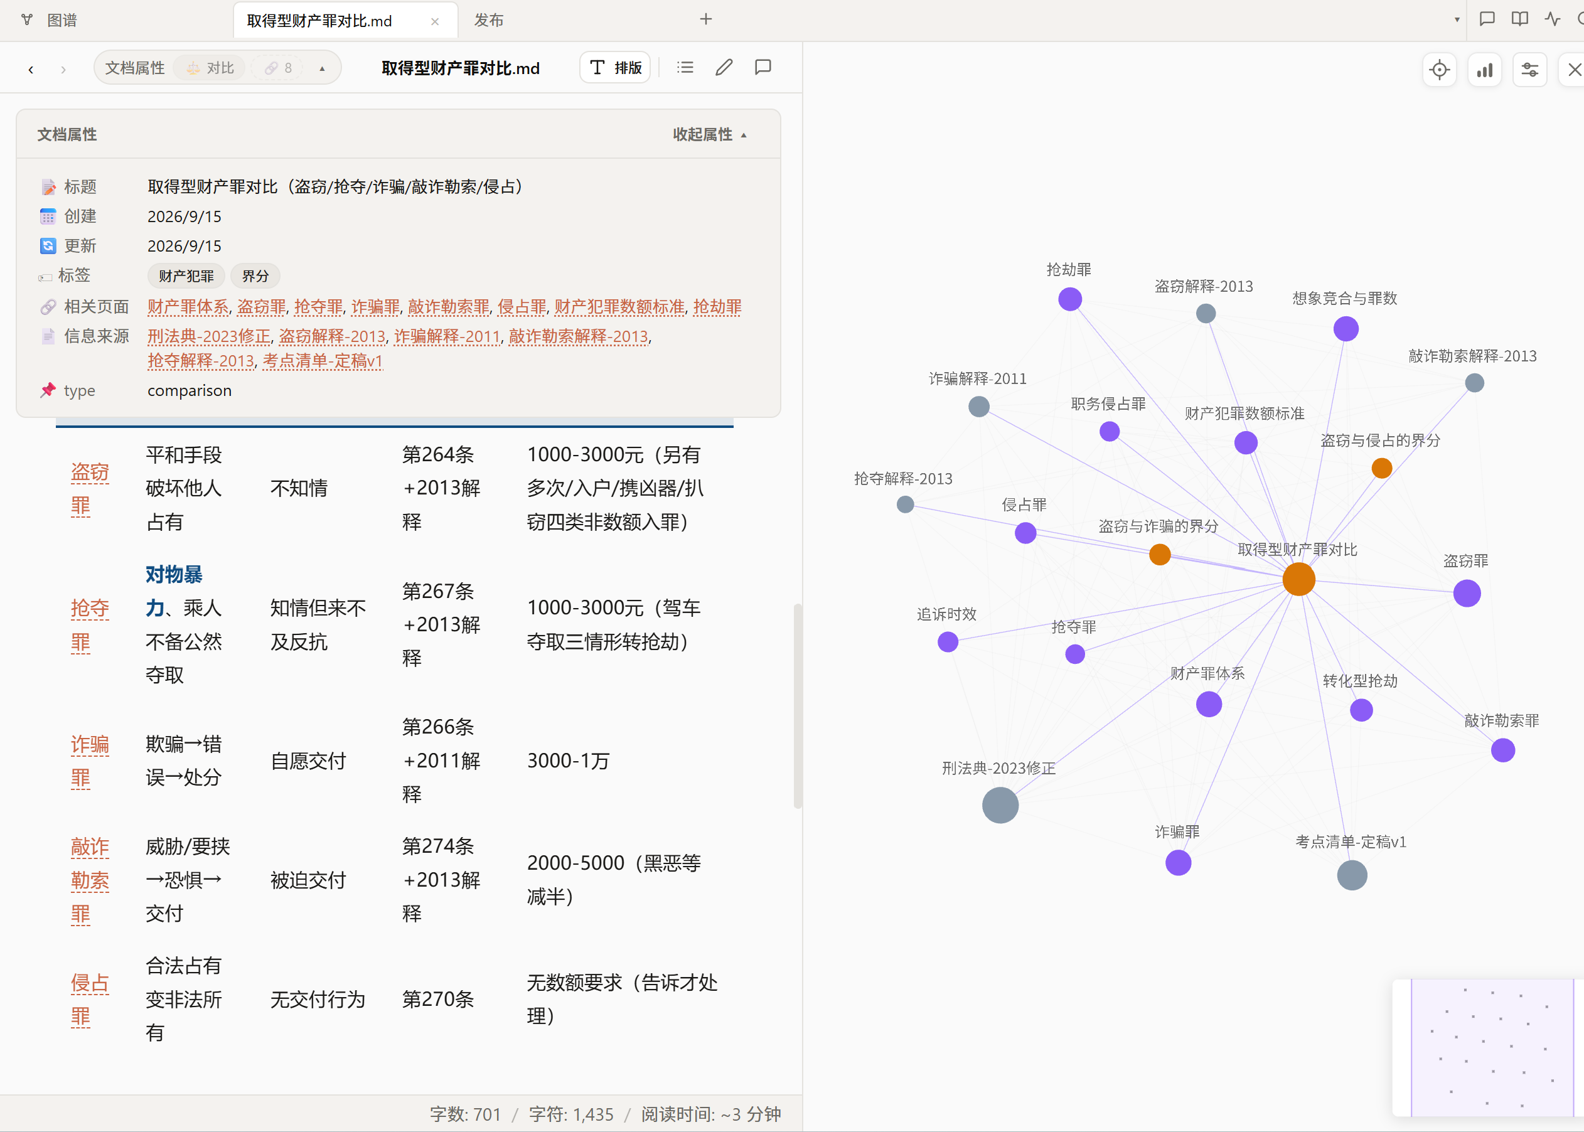Viewport: 1584px width, 1132px height.
Task: Click the 3000-1万 table cell
Action: point(568,761)
